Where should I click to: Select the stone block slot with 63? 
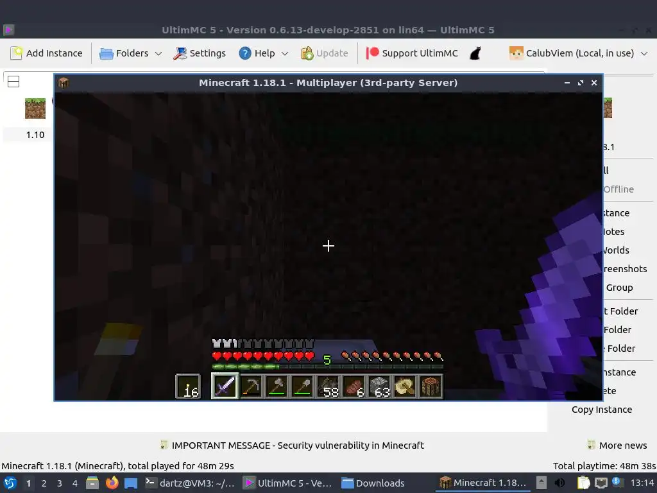[379, 386]
